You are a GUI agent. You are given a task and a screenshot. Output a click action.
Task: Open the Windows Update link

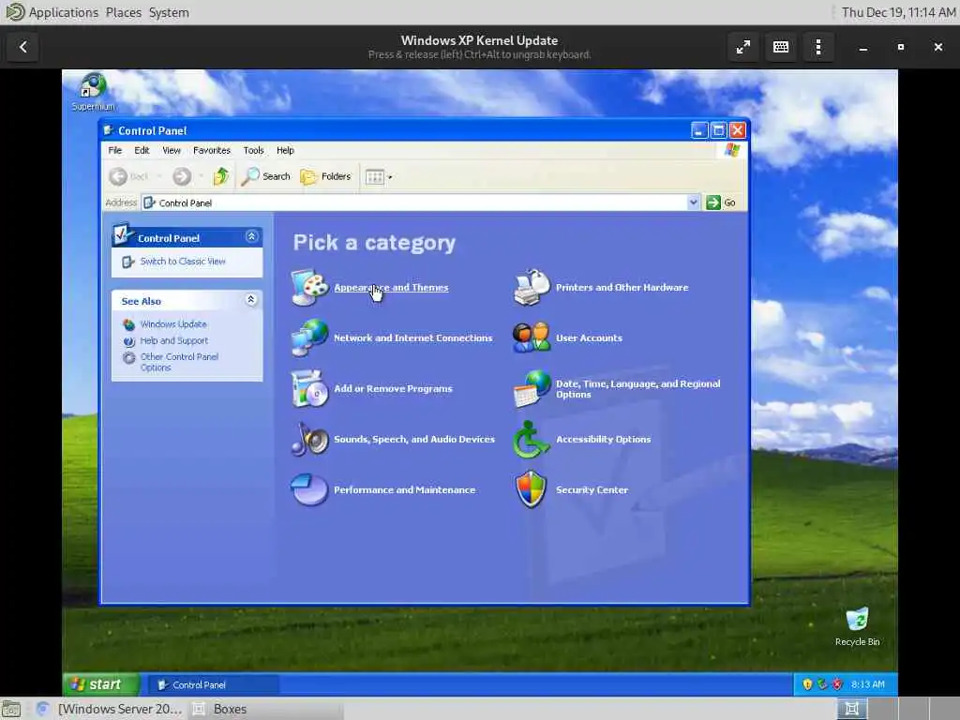[173, 323]
